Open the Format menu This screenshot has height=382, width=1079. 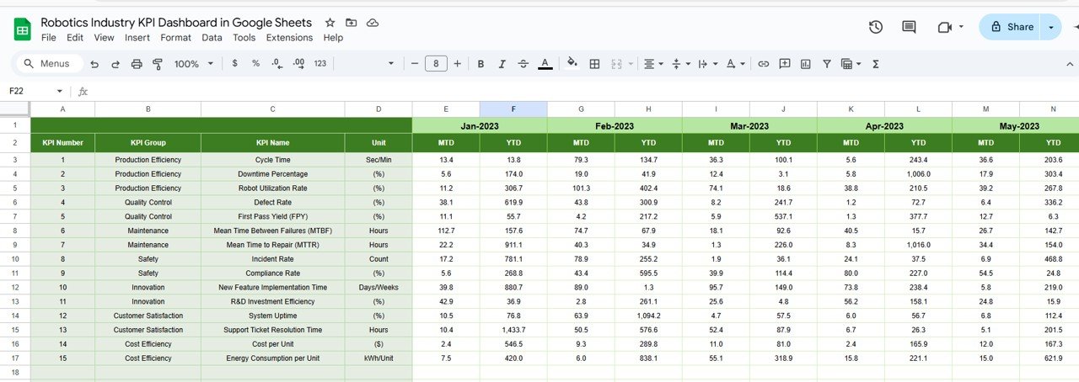point(176,38)
